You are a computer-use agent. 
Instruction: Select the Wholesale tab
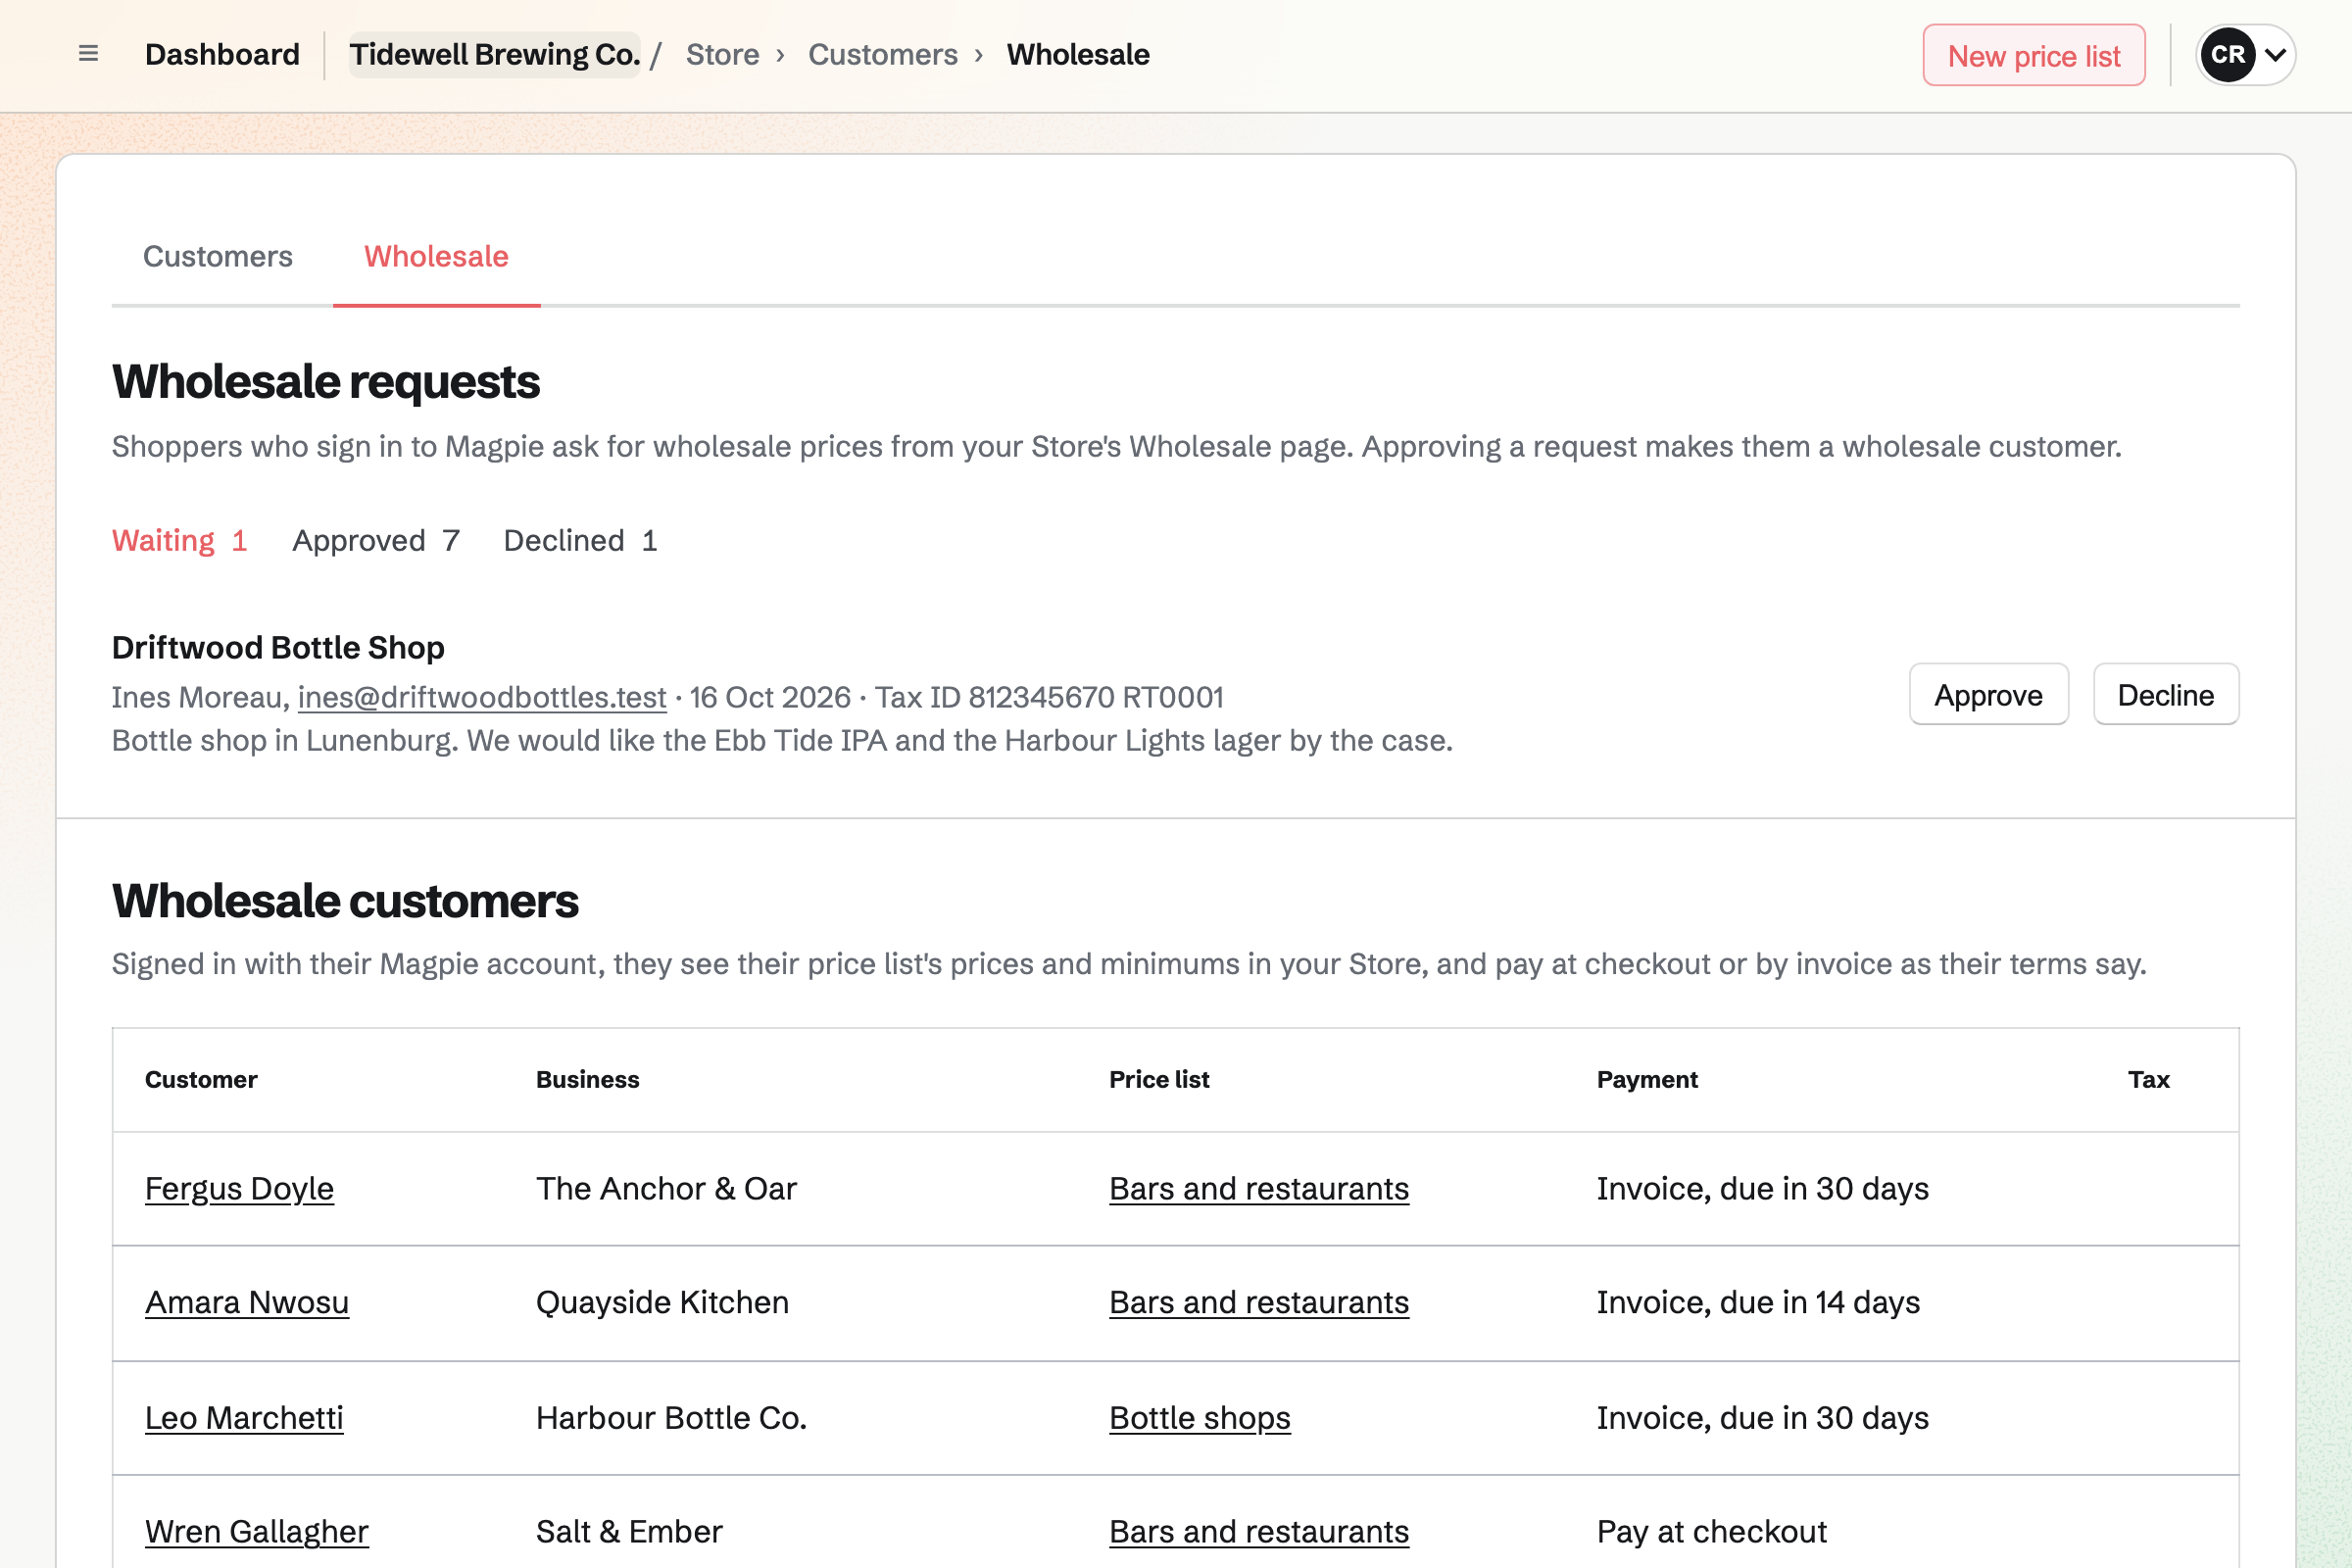coord(436,257)
